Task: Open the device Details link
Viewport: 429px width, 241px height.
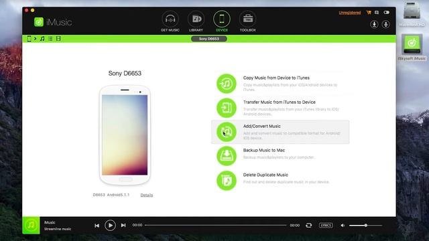Action: 147,195
